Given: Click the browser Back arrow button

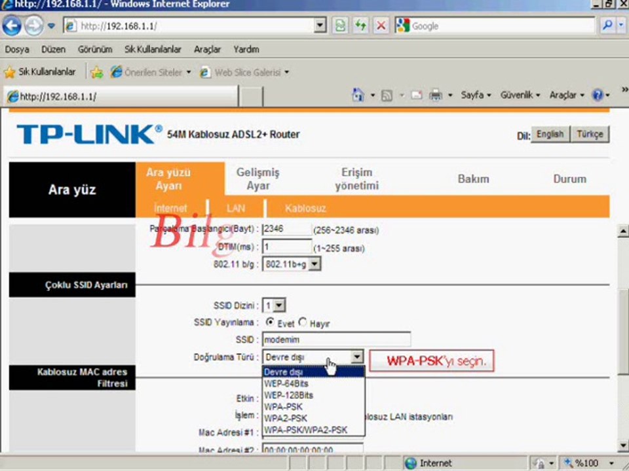Looking at the screenshot, I should (12, 26).
